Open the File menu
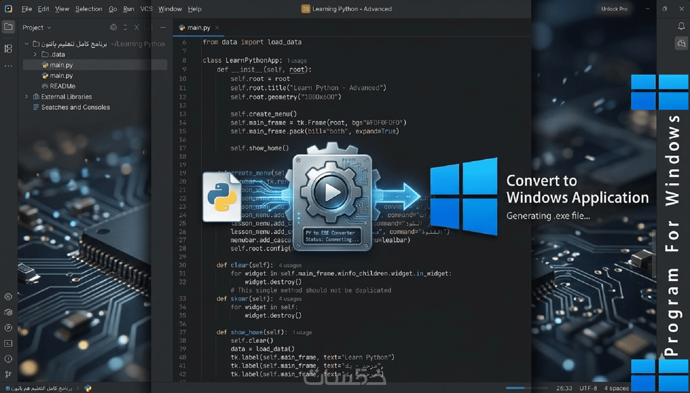Screen dimensions: 690x393 pyautogui.click(x=27, y=9)
